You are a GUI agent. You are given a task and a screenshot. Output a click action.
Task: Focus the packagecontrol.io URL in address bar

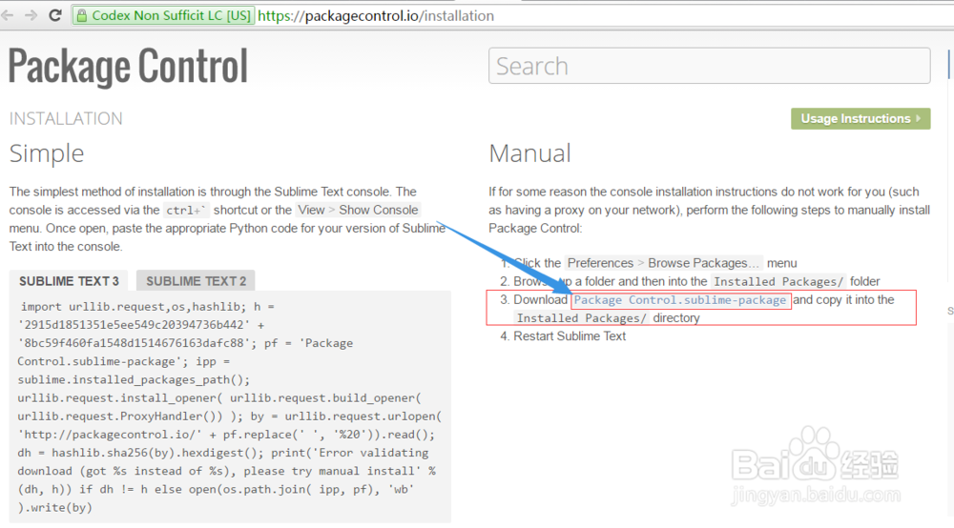[x=375, y=16]
